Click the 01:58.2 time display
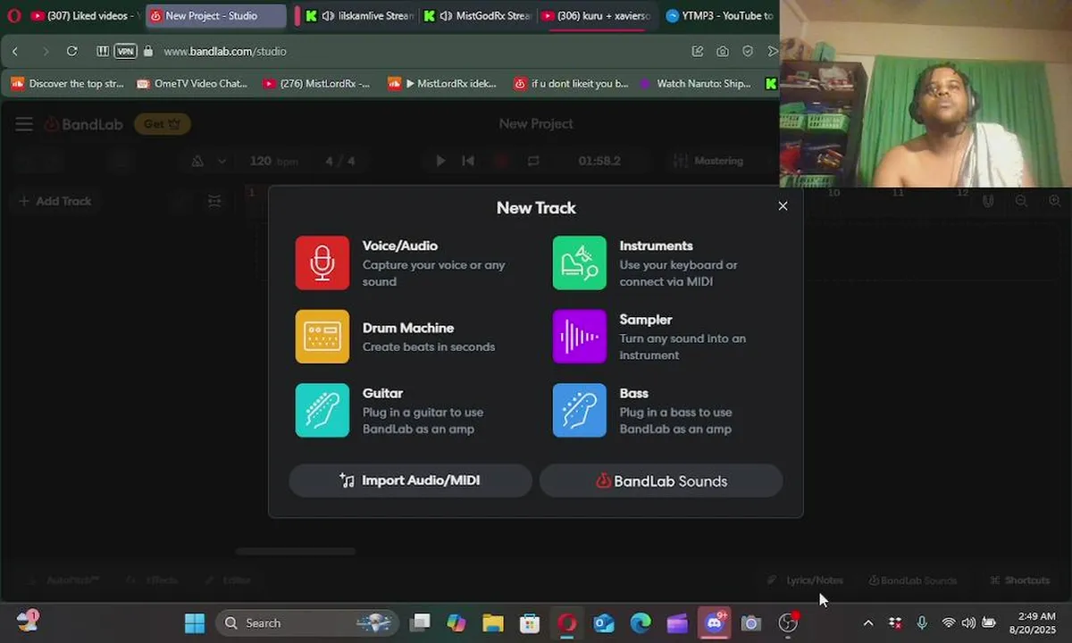 click(599, 161)
